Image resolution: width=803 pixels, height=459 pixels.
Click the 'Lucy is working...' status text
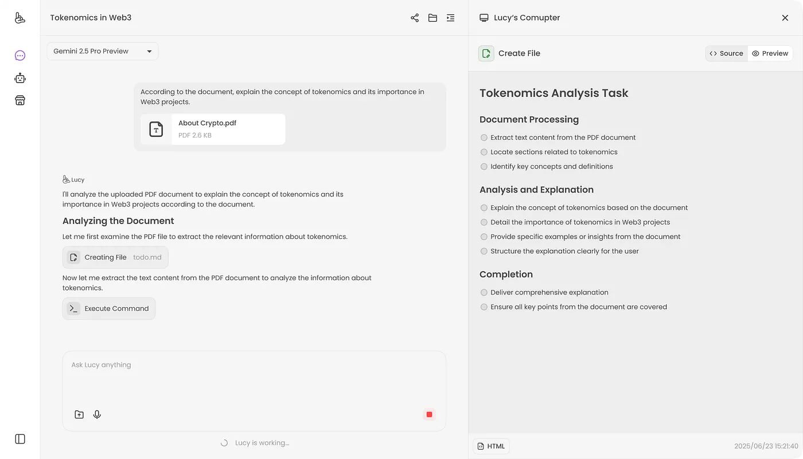262,443
